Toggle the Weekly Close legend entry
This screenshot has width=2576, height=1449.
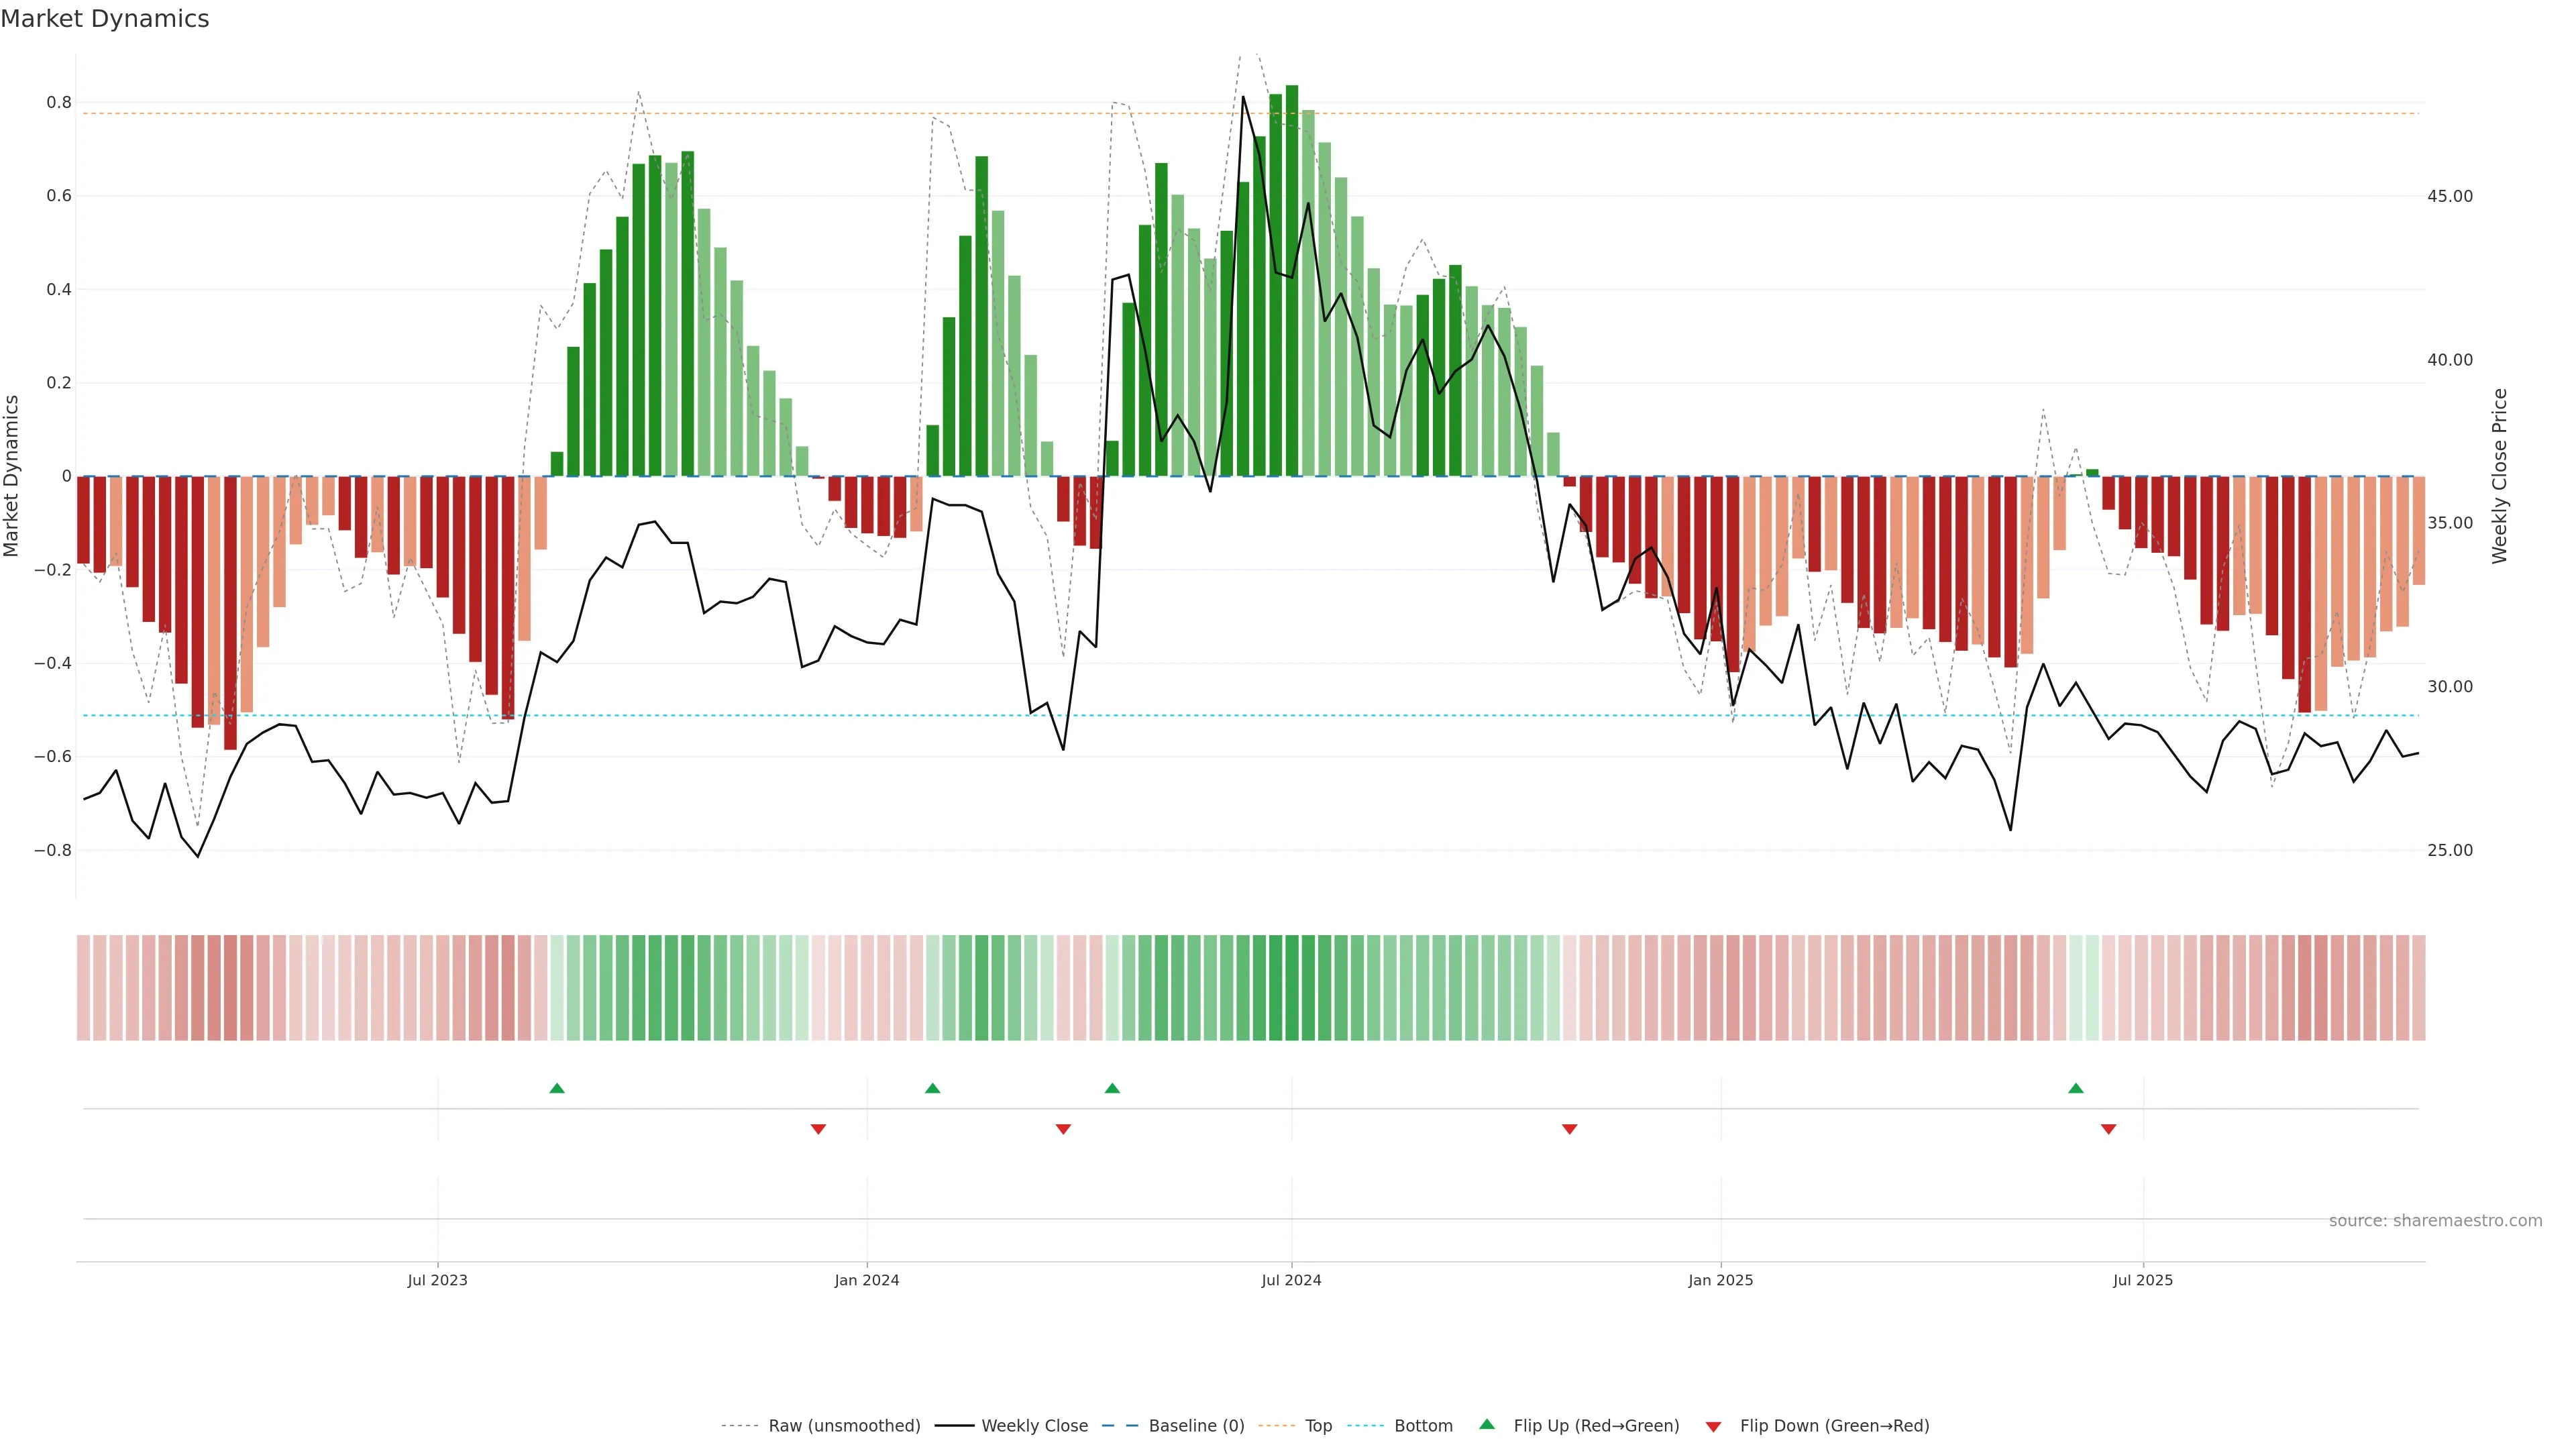pyautogui.click(x=1034, y=1426)
